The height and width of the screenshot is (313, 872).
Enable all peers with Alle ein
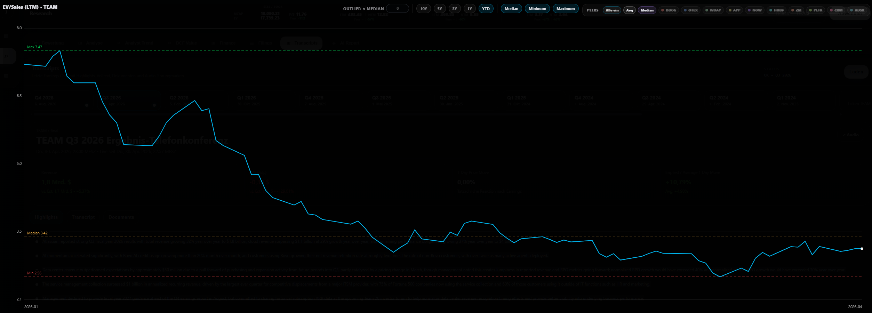tap(612, 10)
